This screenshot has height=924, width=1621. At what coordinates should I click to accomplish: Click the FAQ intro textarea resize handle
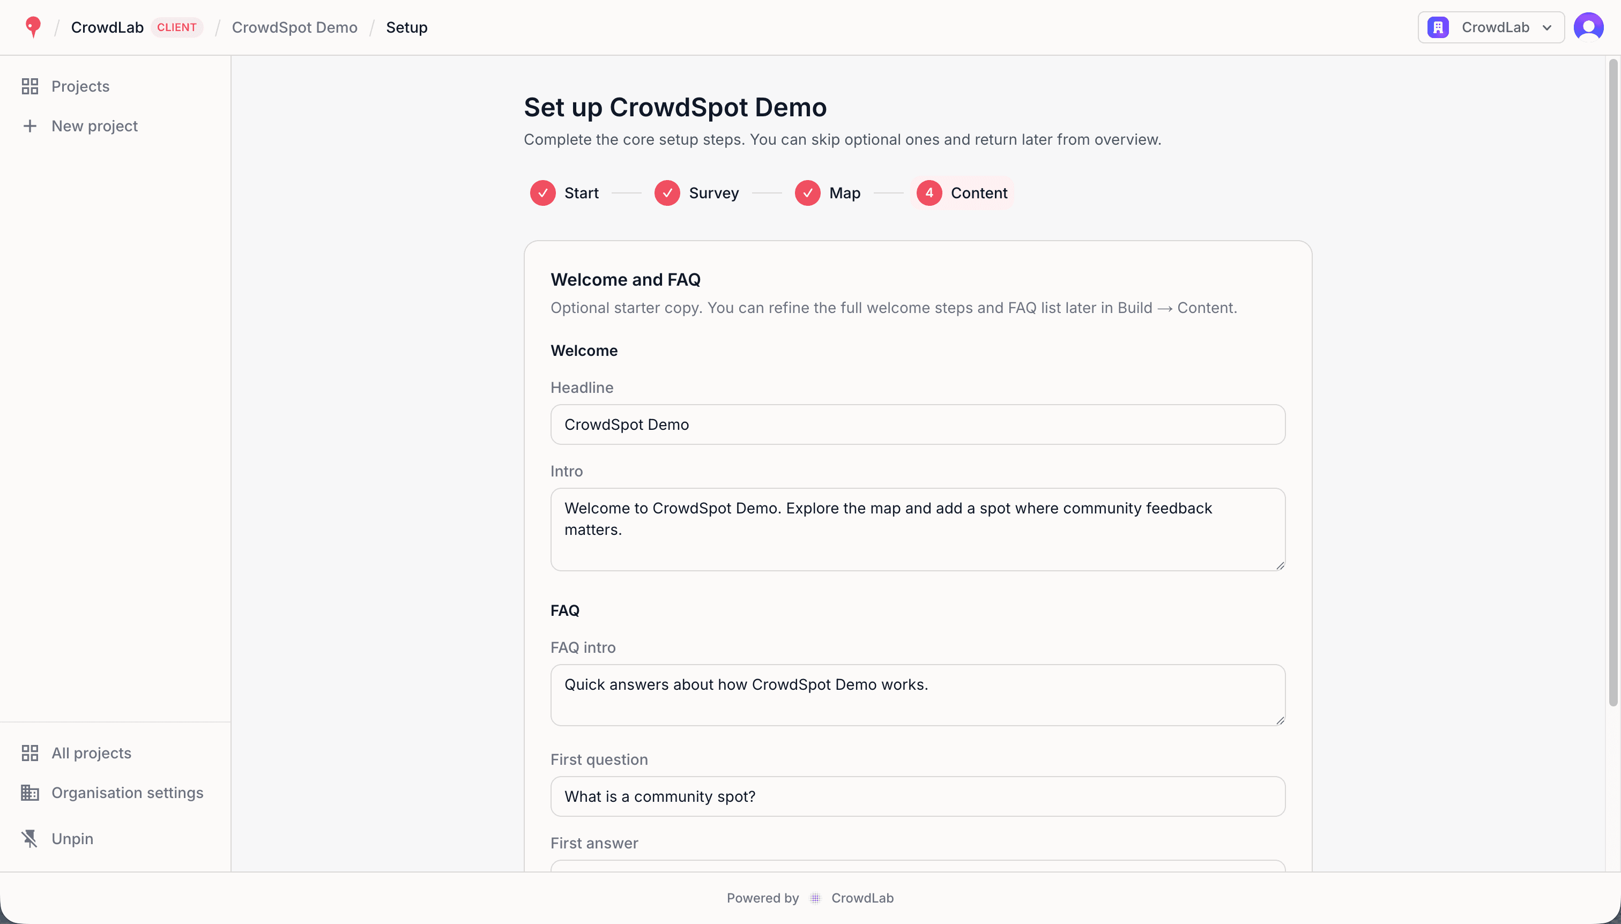pyautogui.click(x=1280, y=720)
